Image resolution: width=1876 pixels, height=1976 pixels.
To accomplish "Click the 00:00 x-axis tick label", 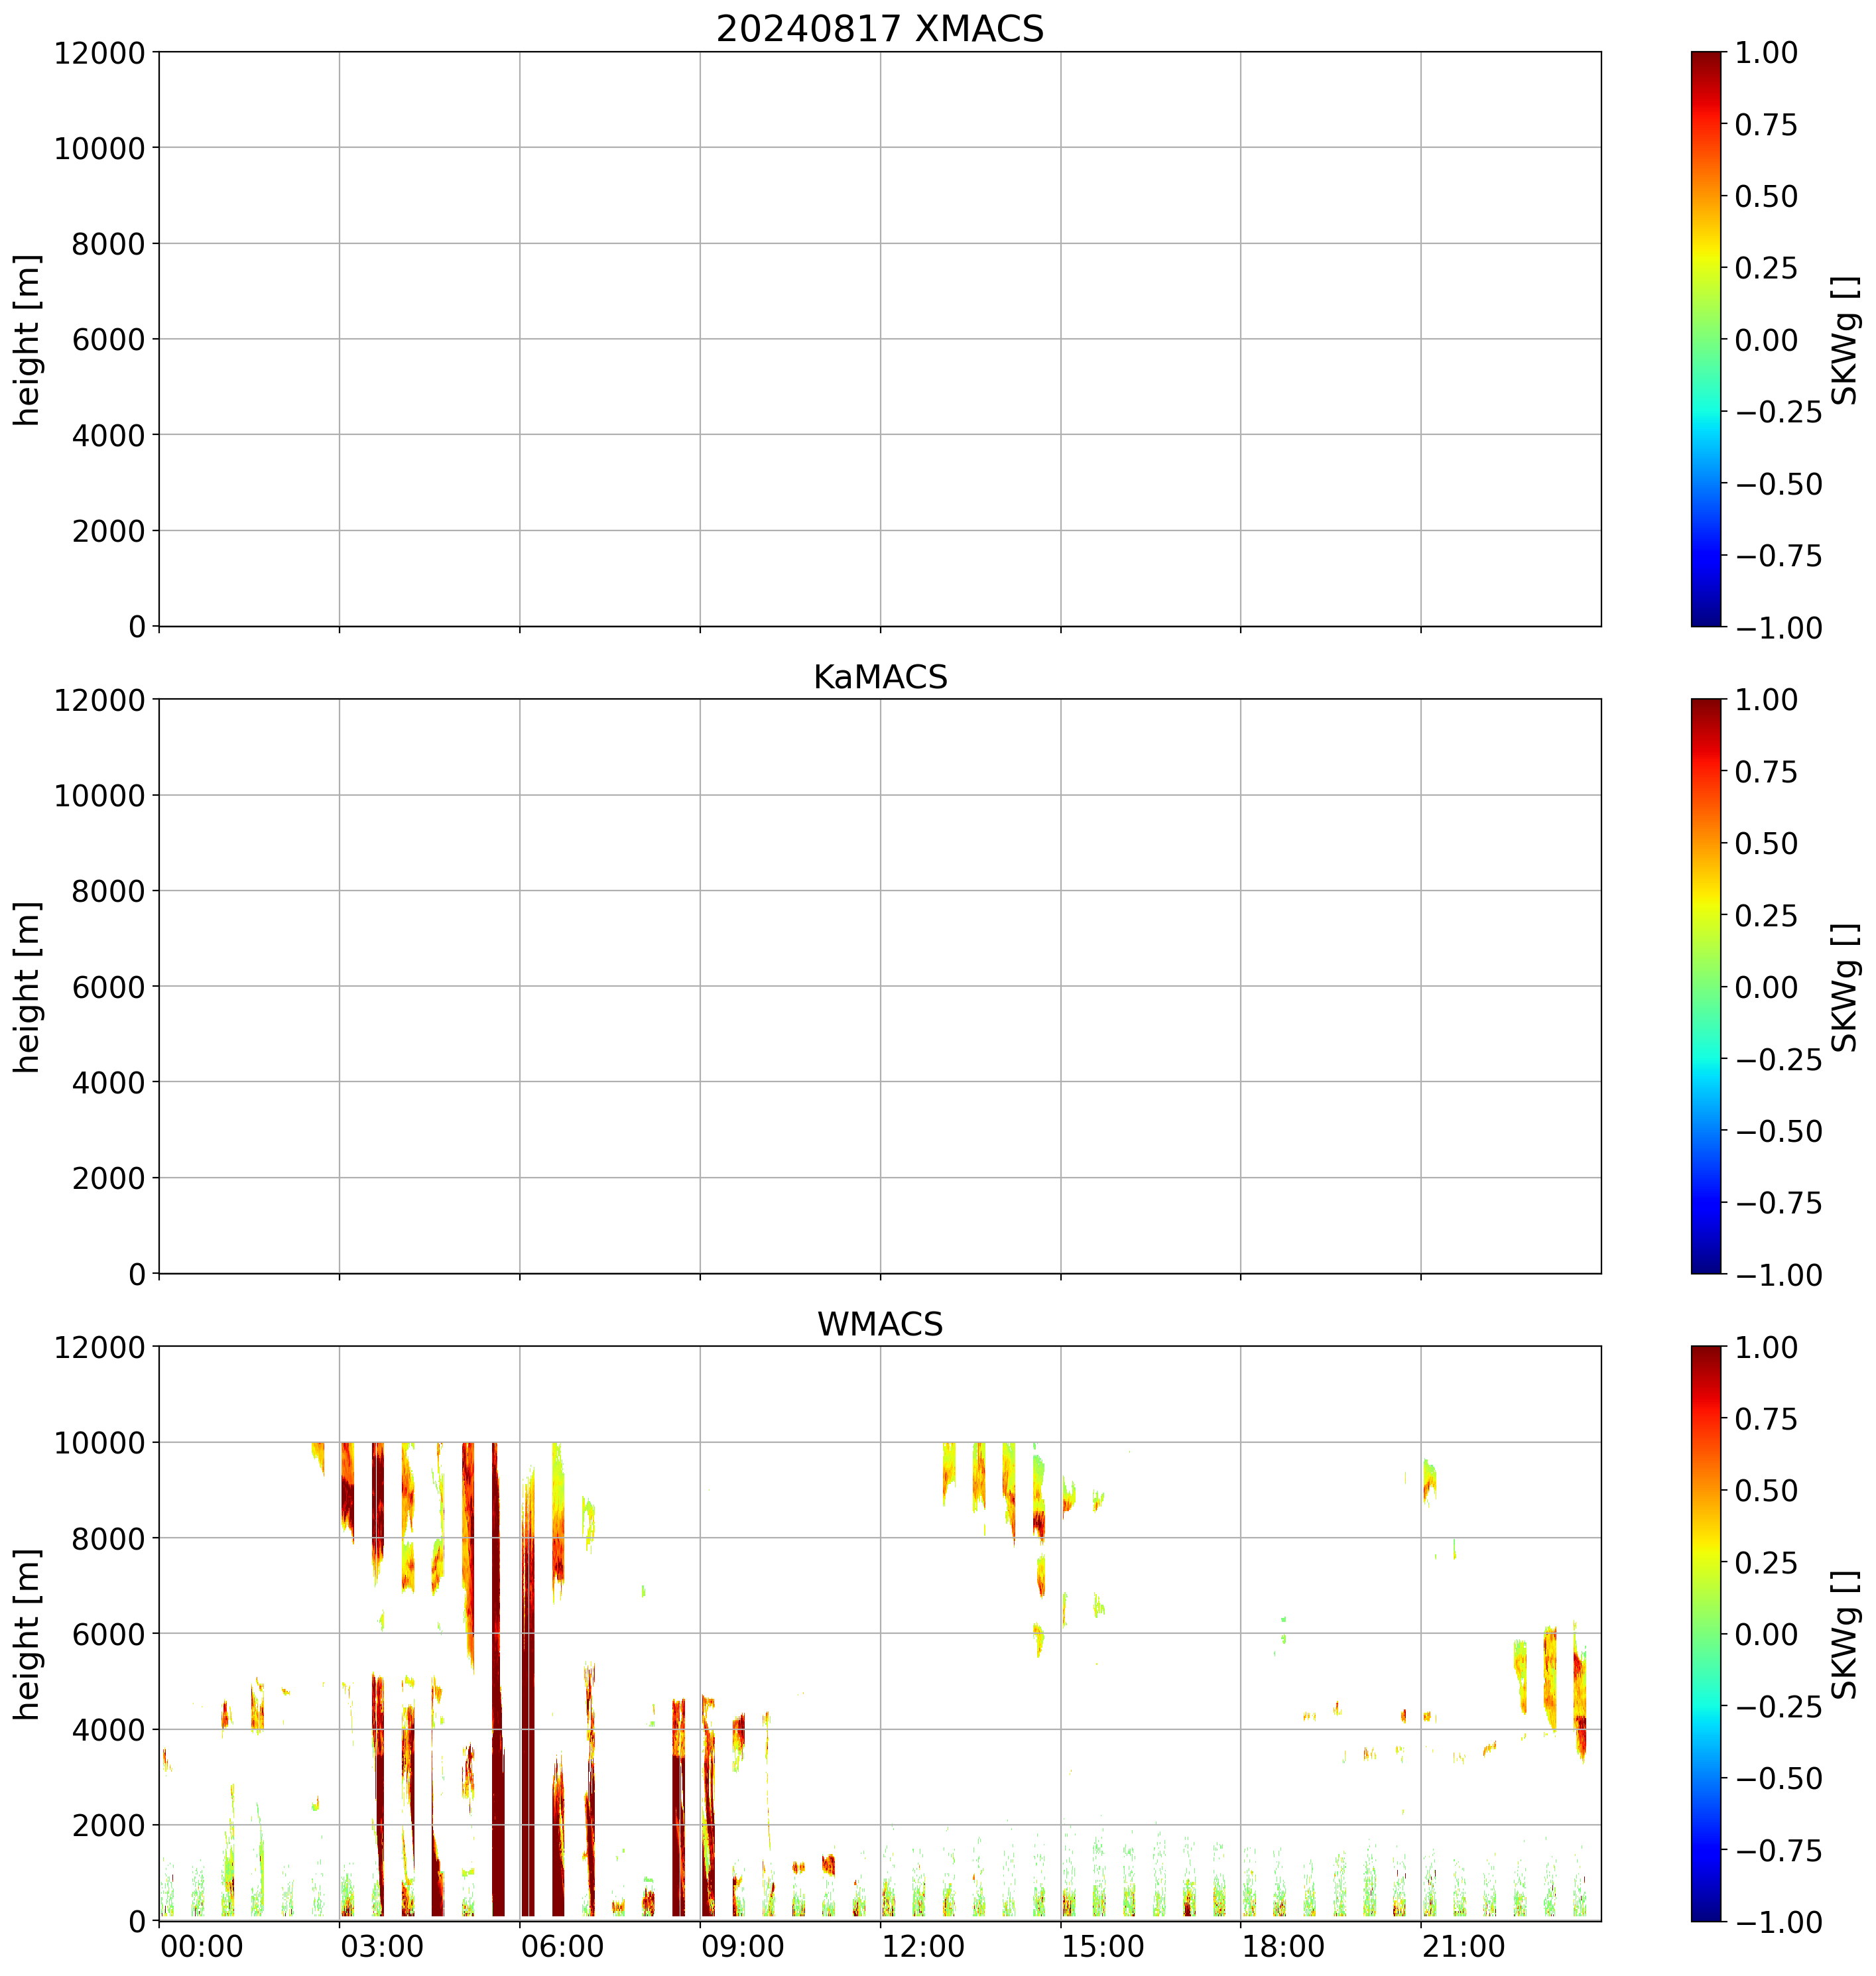I will coord(202,1947).
